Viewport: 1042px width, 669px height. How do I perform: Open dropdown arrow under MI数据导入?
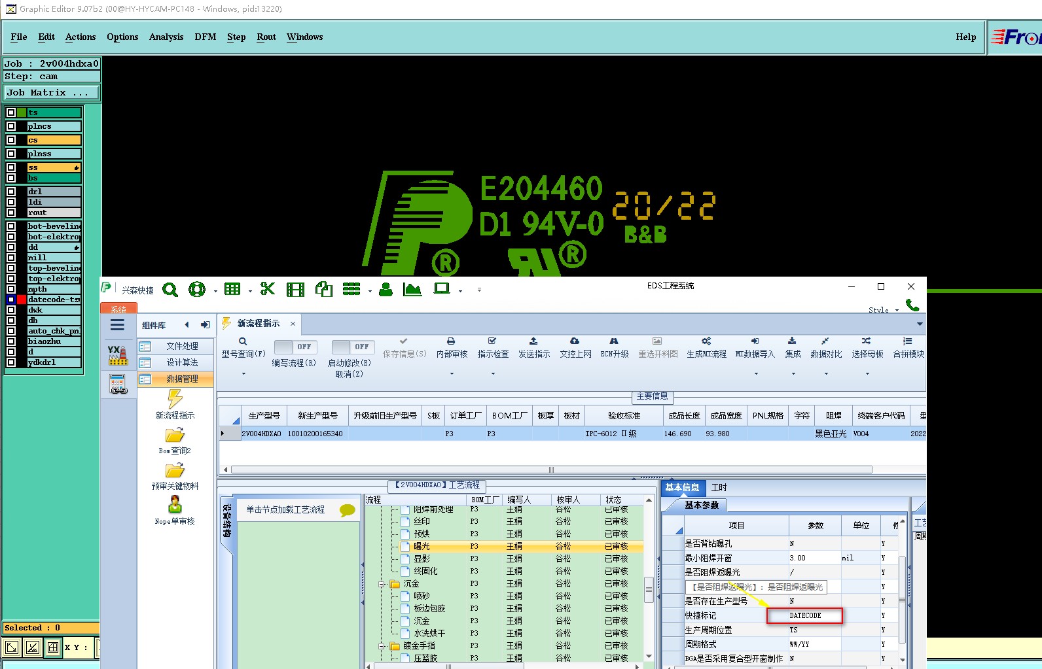[756, 374]
